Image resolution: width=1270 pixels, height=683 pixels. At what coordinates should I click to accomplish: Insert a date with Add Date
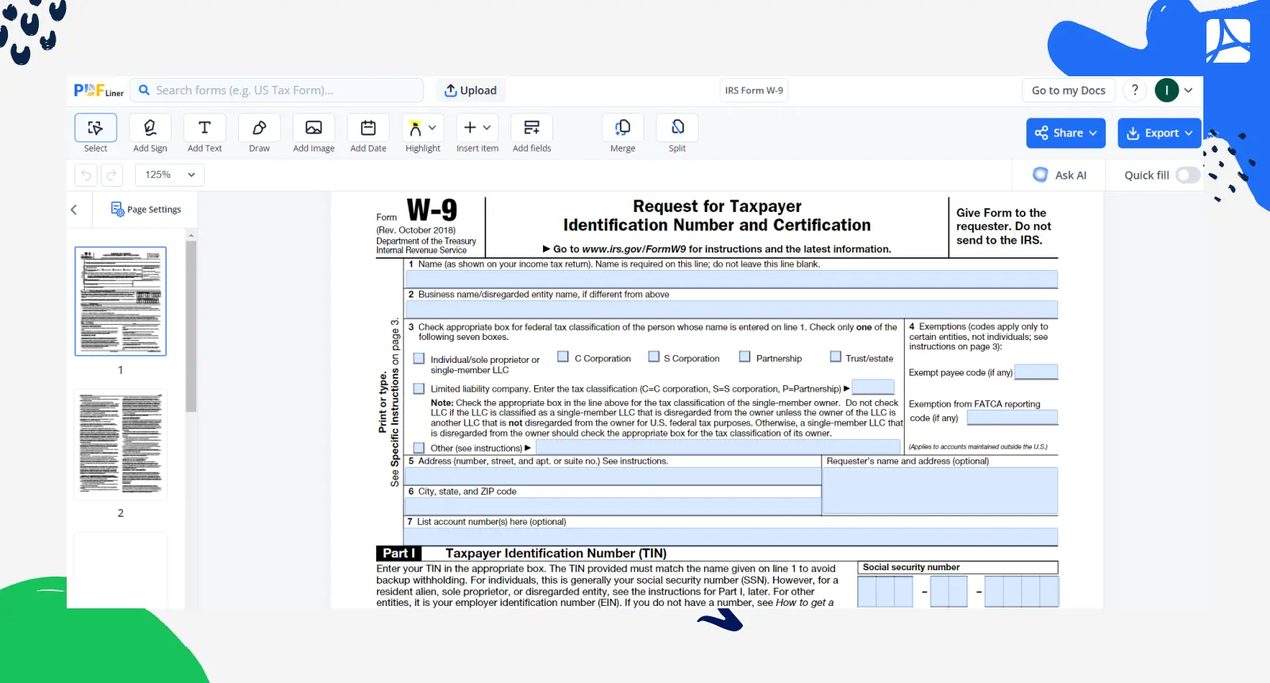(368, 128)
